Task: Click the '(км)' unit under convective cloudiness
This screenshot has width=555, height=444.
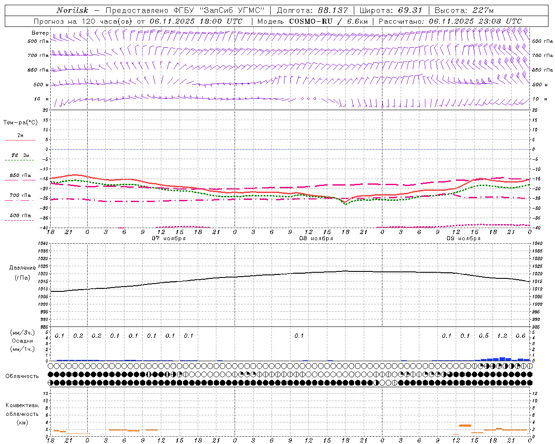Action: tap(22, 422)
